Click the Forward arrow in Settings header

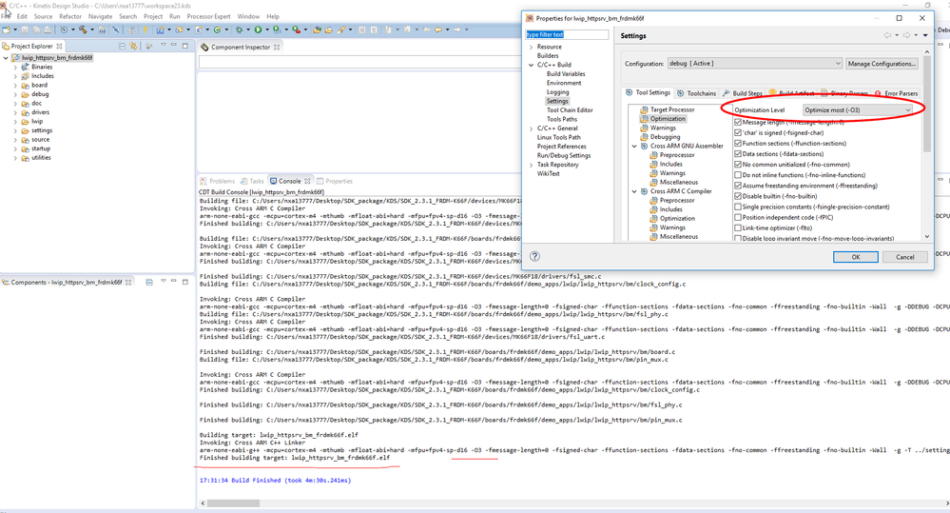(x=907, y=35)
